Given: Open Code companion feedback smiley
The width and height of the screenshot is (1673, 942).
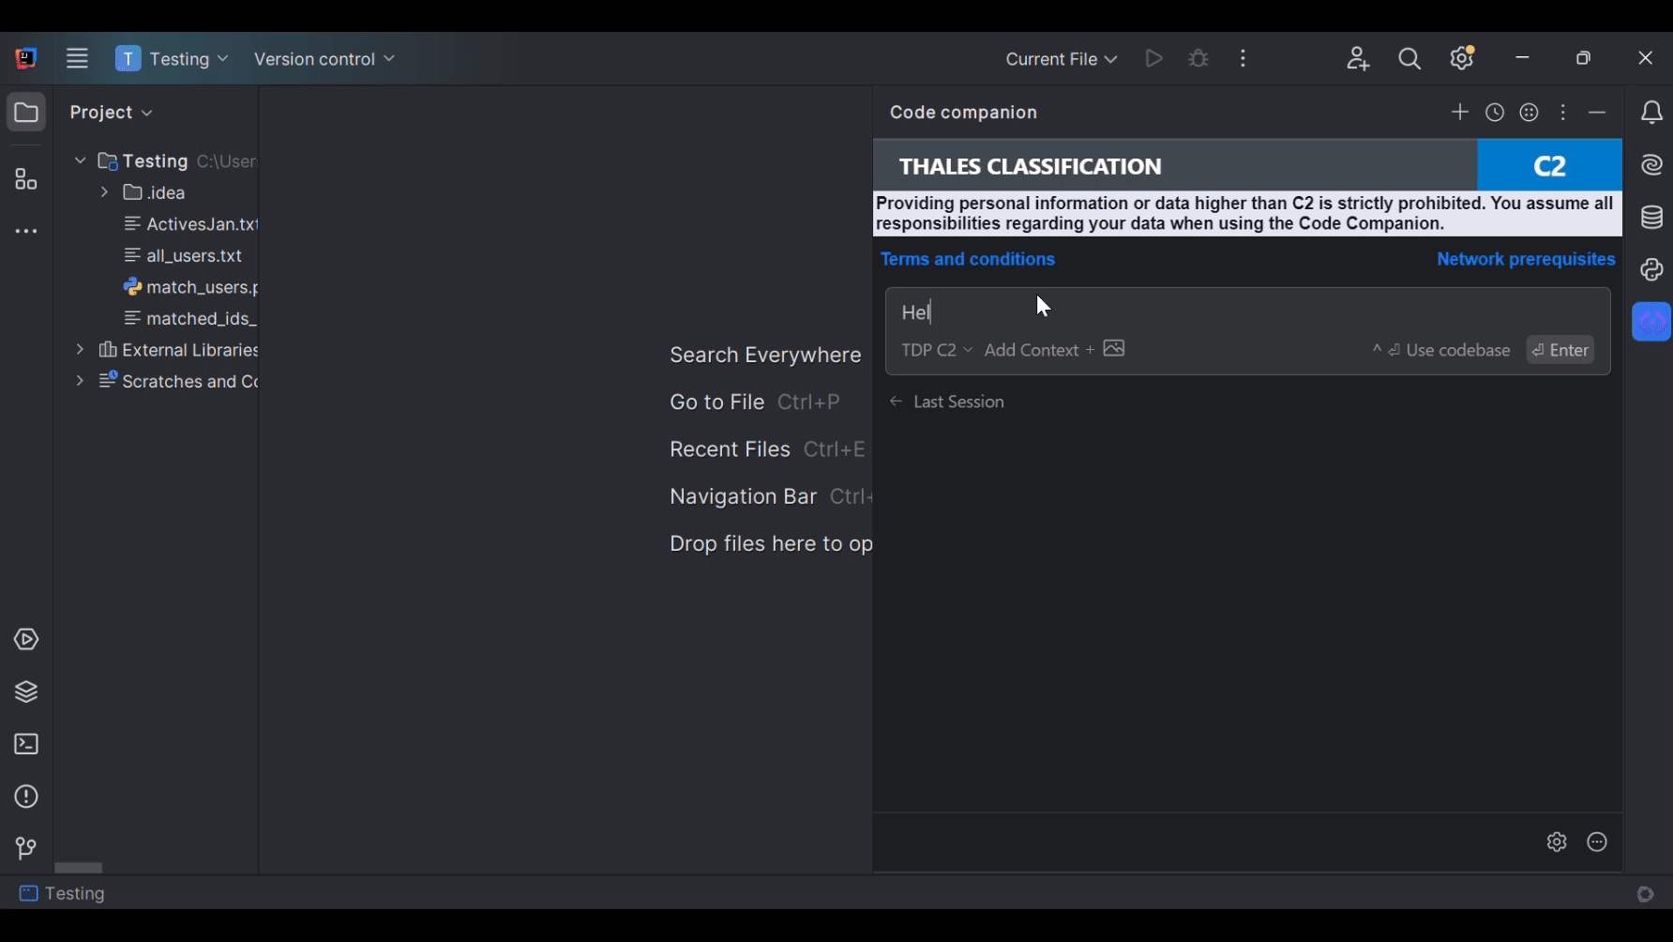Looking at the screenshot, I should 1530,113.
